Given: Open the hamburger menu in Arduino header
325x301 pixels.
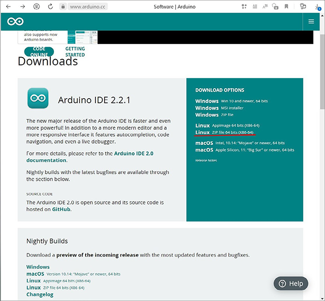Looking at the screenshot, I should [x=311, y=22].
